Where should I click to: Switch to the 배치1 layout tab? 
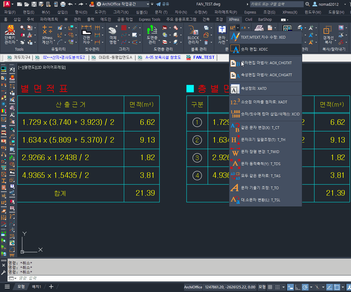point(36,287)
